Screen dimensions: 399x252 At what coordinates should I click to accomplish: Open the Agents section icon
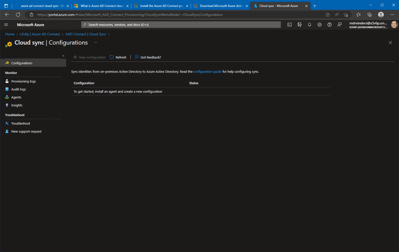tap(7, 97)
